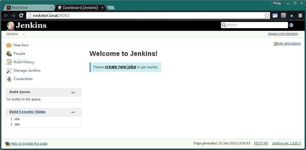Click the exclamation extension icon
Image resolution: width=306 pixels, height=150 pixels.
pyautogui.click(x=284, y=16)
